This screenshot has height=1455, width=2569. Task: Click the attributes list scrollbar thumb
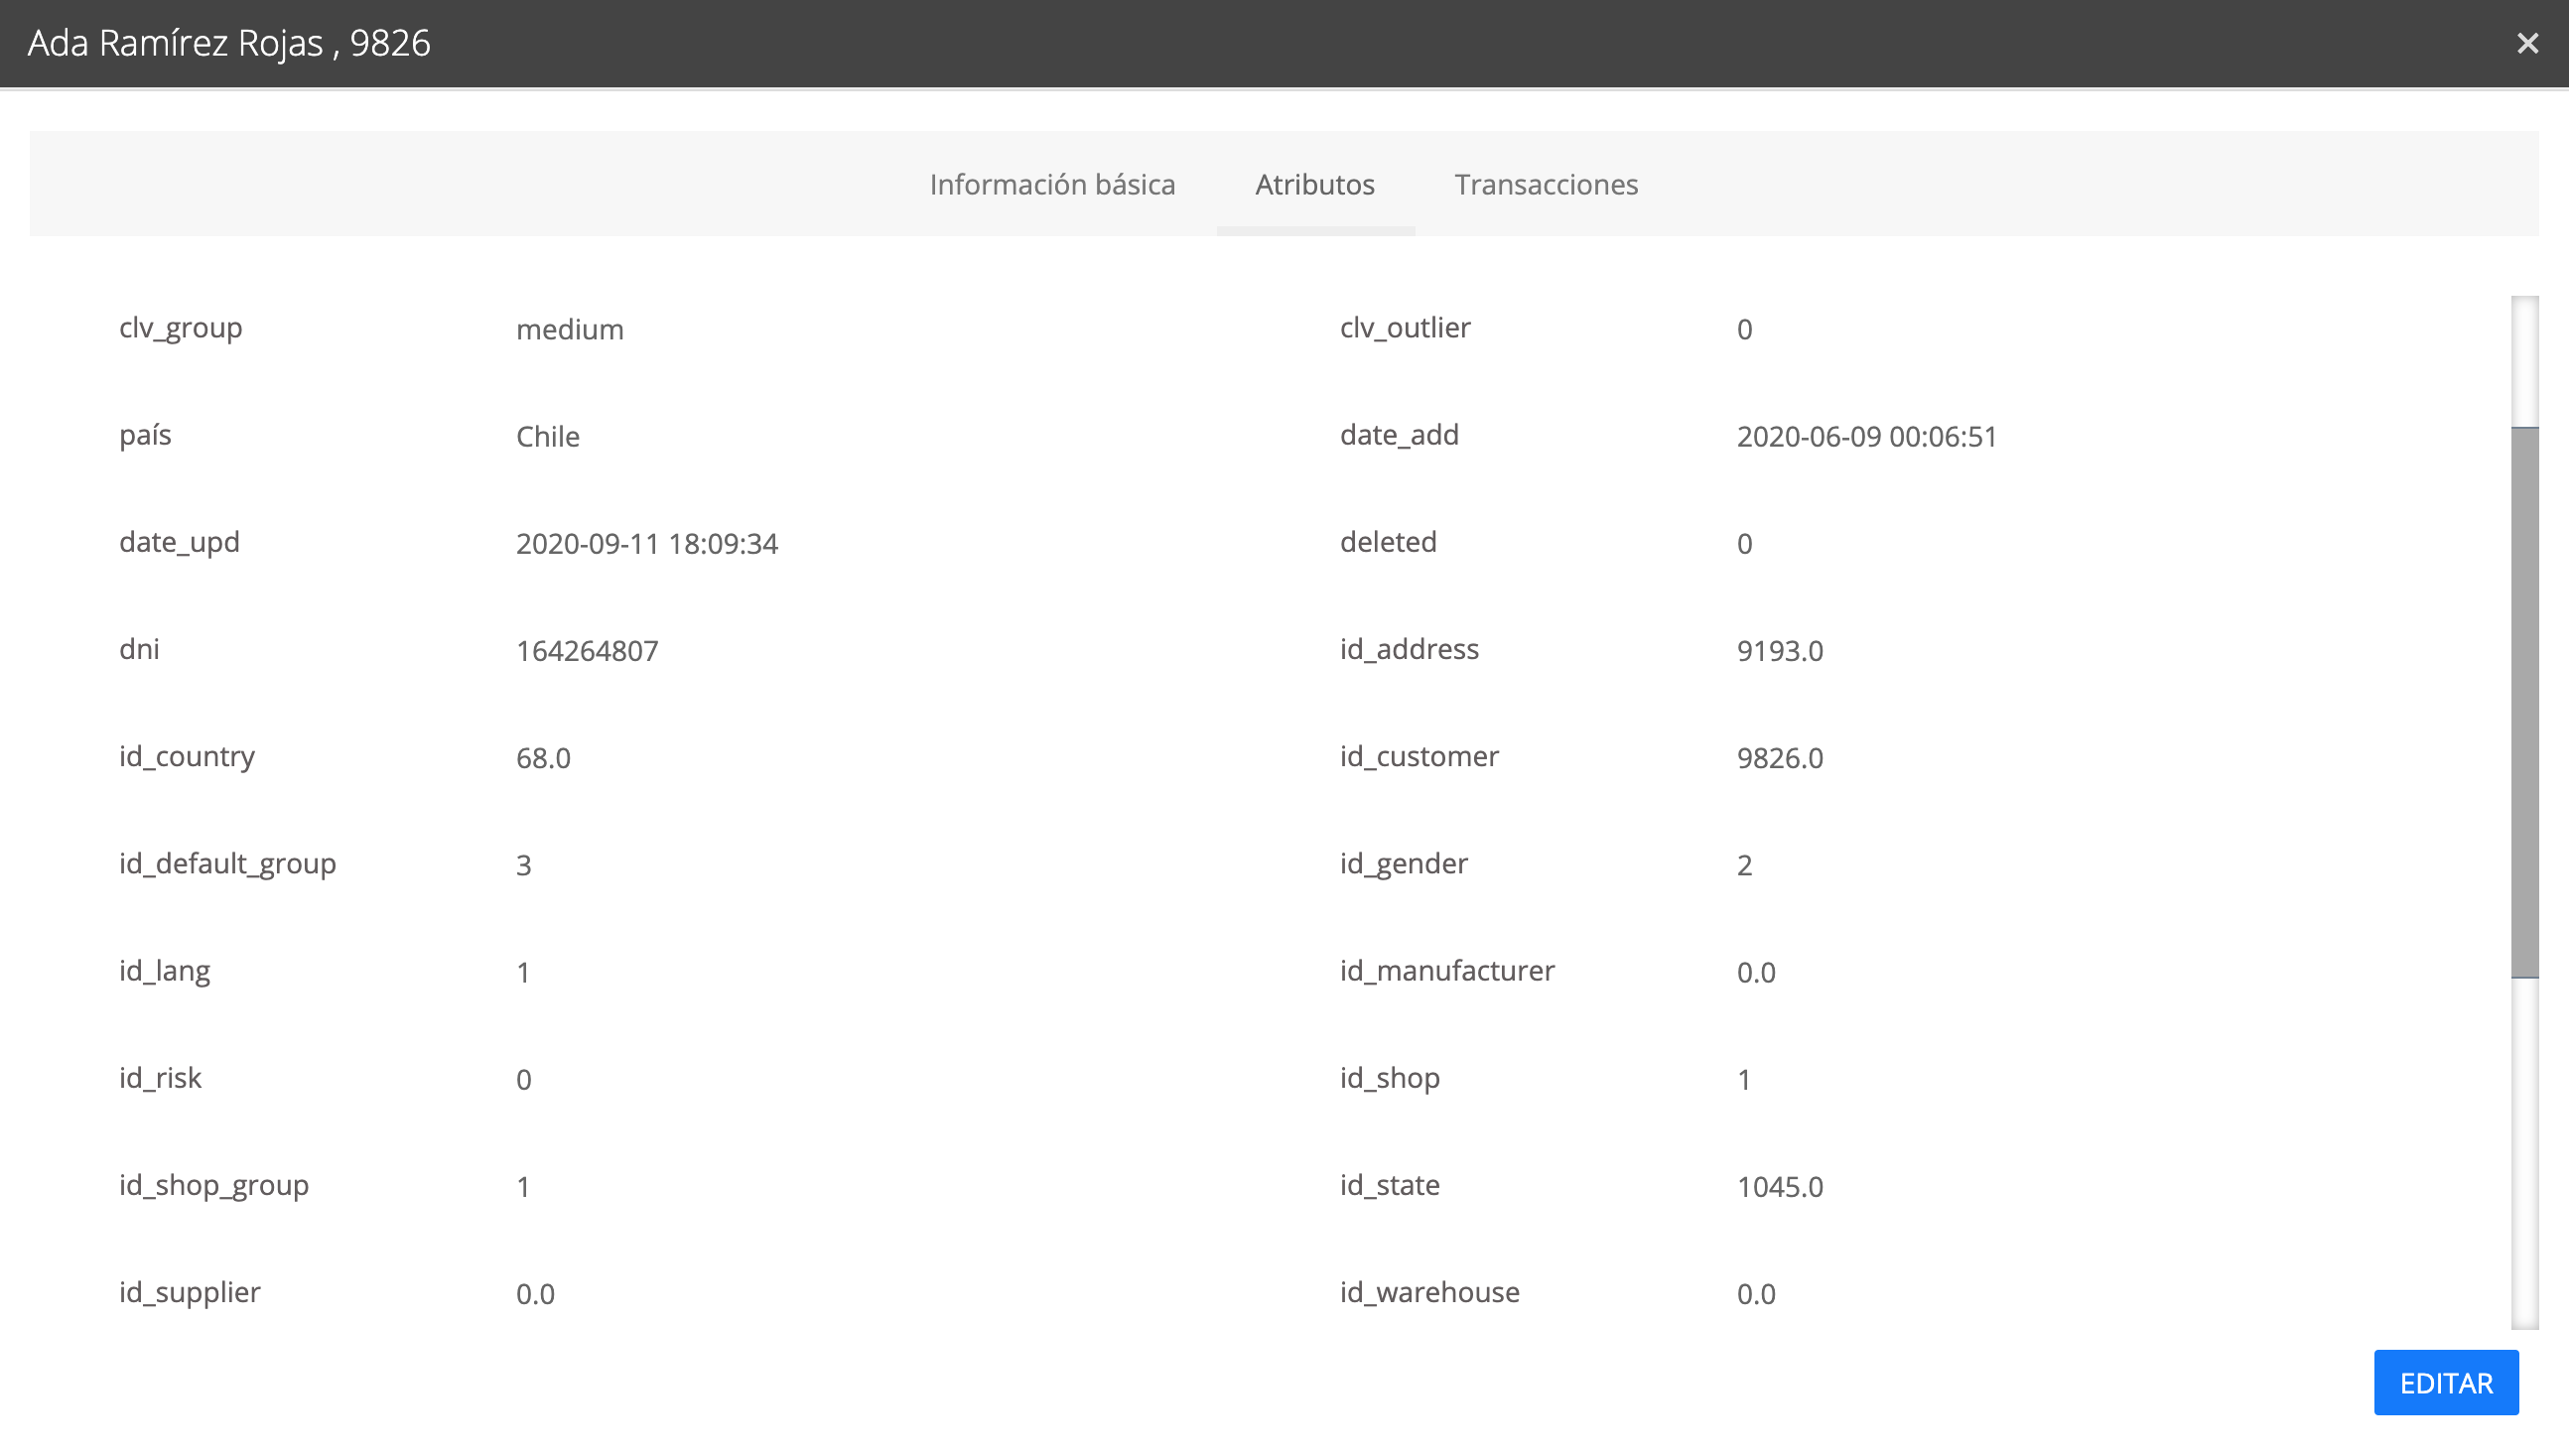tap(2524, 702)
